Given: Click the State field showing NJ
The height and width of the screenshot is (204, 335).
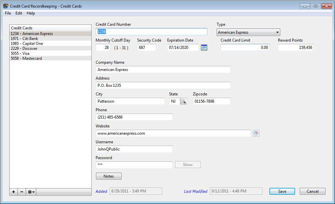Looking at the screenshot, I should [174, 101].
